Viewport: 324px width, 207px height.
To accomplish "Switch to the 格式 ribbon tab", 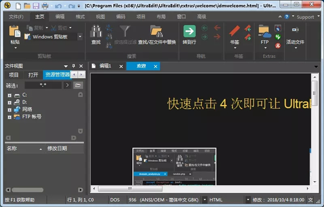I will tap(80, 17).
